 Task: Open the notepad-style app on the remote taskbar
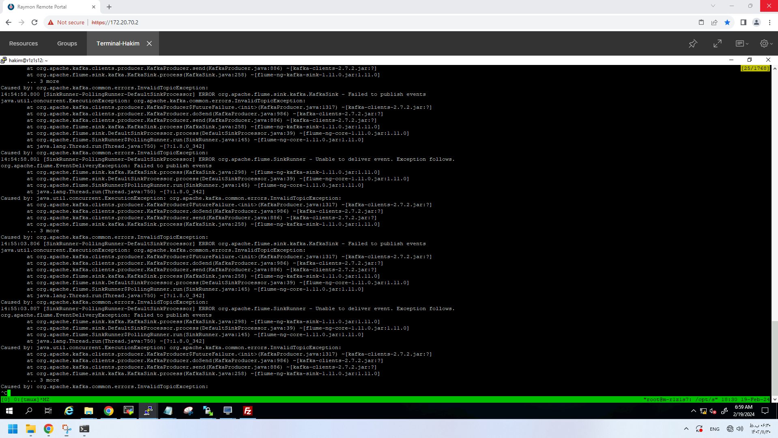pos(168,411)
